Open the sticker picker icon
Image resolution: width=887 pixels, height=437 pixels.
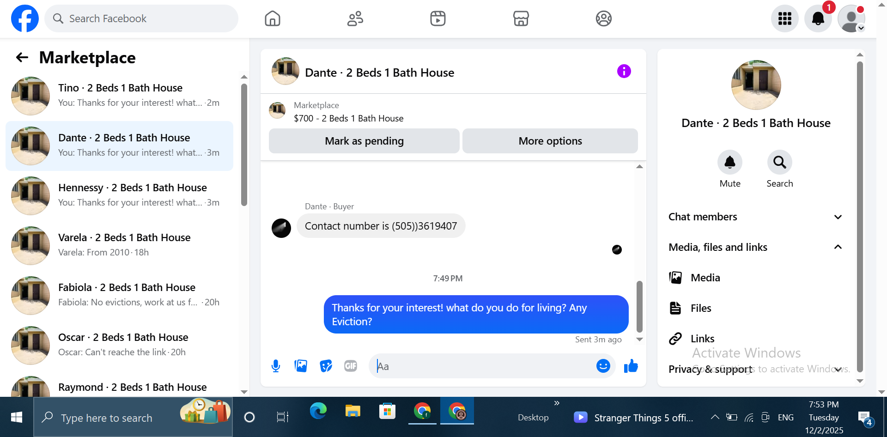pos(326,366)
